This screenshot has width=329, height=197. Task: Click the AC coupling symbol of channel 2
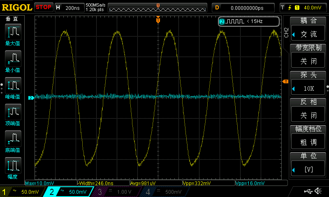pos(63,191)
